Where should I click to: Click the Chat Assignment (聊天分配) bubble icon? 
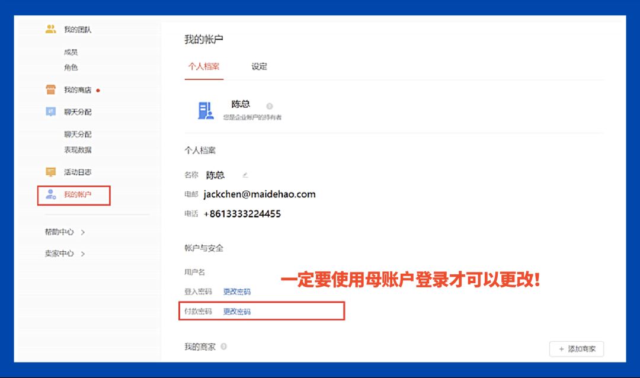pos(50,111)
